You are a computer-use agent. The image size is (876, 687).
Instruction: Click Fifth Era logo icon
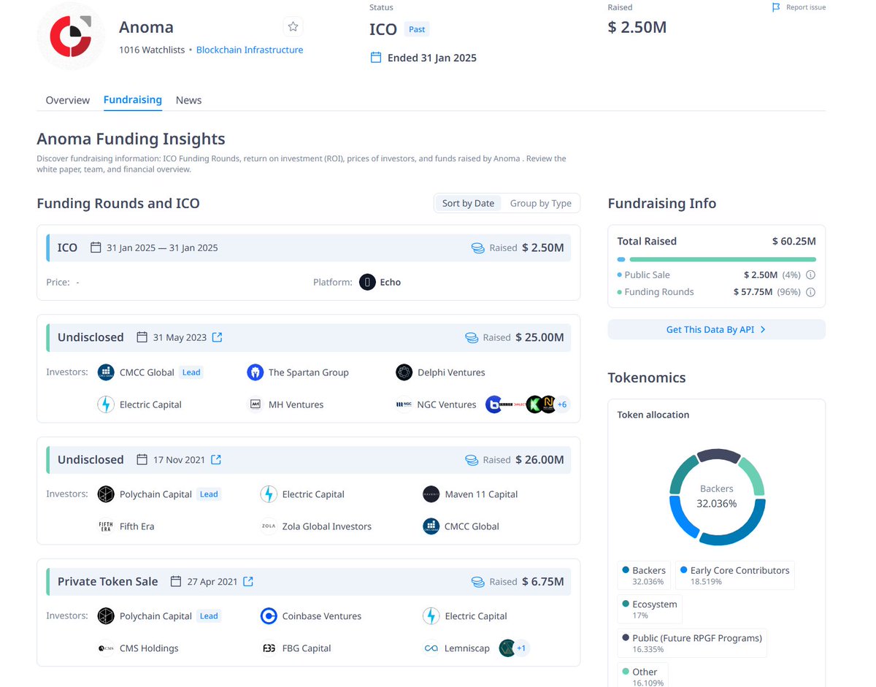coord(106,526)
